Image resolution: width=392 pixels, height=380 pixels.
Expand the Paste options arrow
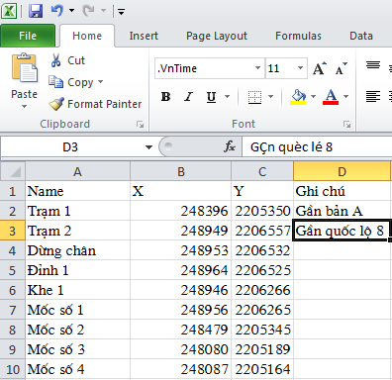24,106
